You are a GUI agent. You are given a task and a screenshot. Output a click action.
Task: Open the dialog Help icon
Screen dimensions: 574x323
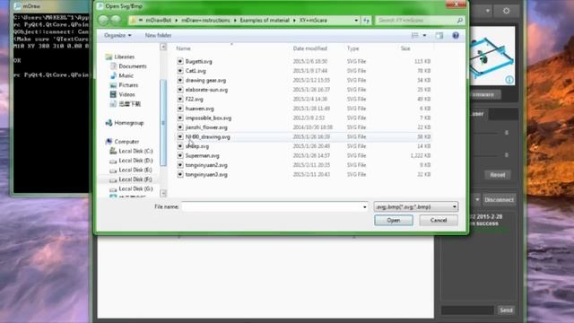(456, 36)
